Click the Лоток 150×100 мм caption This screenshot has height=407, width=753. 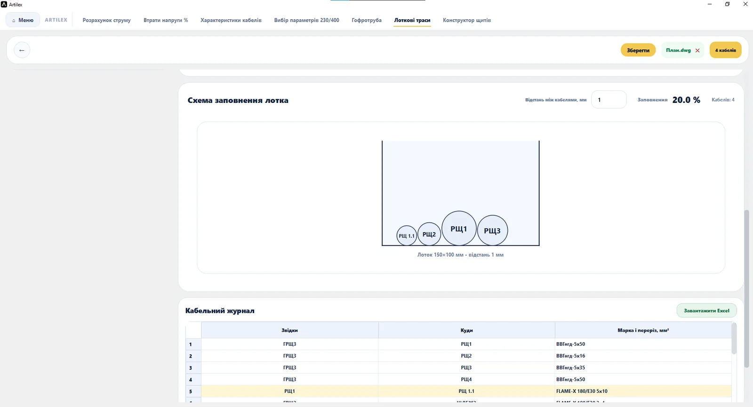pos(460,255)
